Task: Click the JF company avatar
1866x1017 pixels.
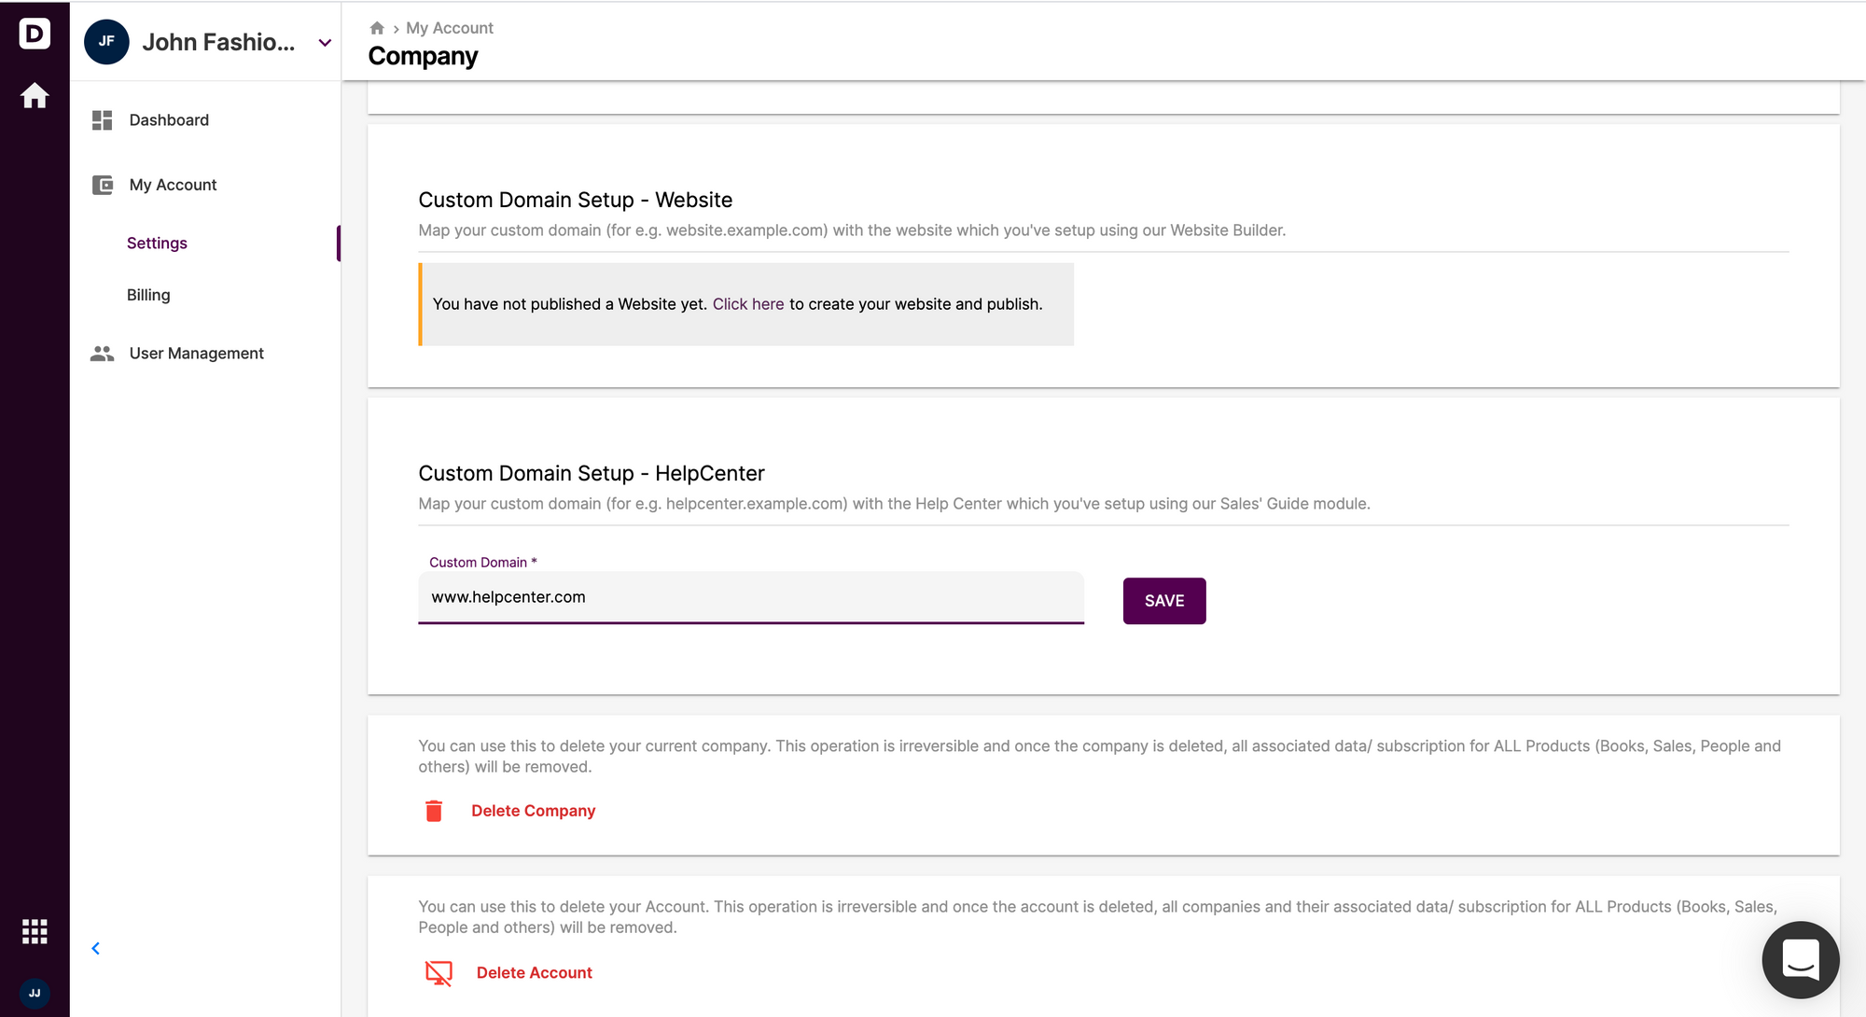Action: coord(106,42)
